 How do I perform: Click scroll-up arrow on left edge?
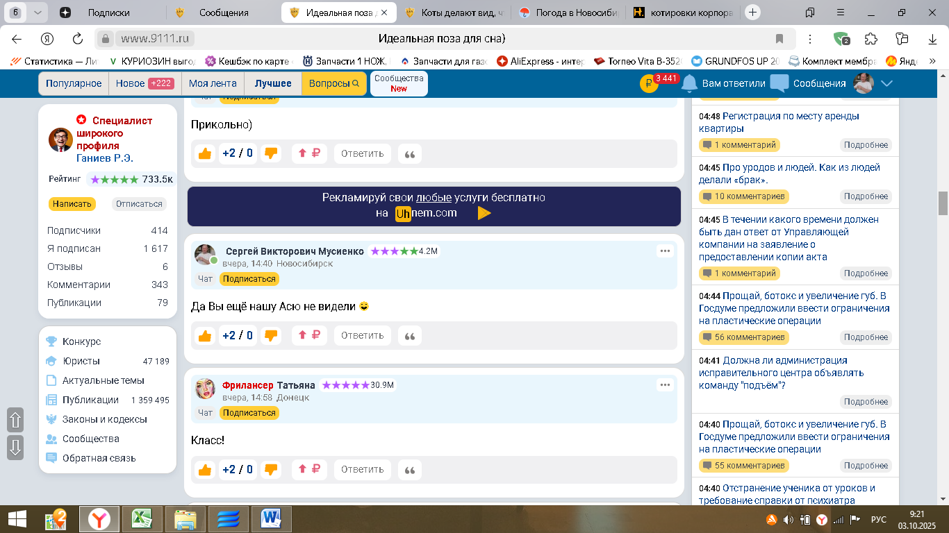pos(15,420)
